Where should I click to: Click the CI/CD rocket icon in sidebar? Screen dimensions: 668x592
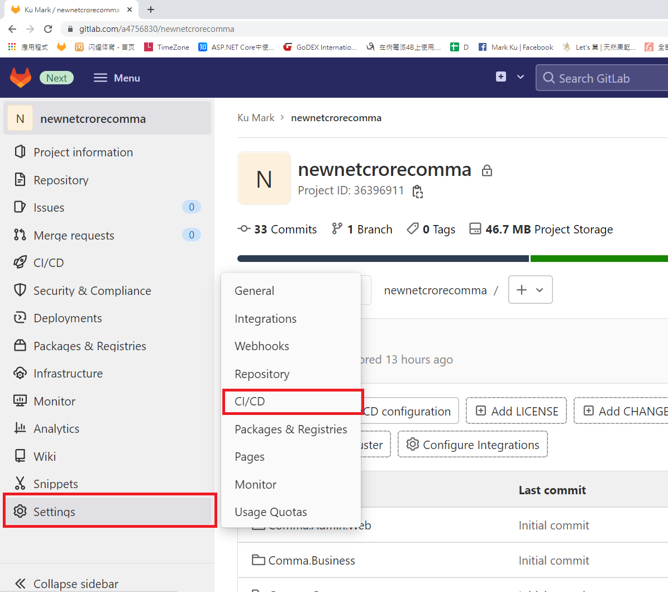[20, 262]
